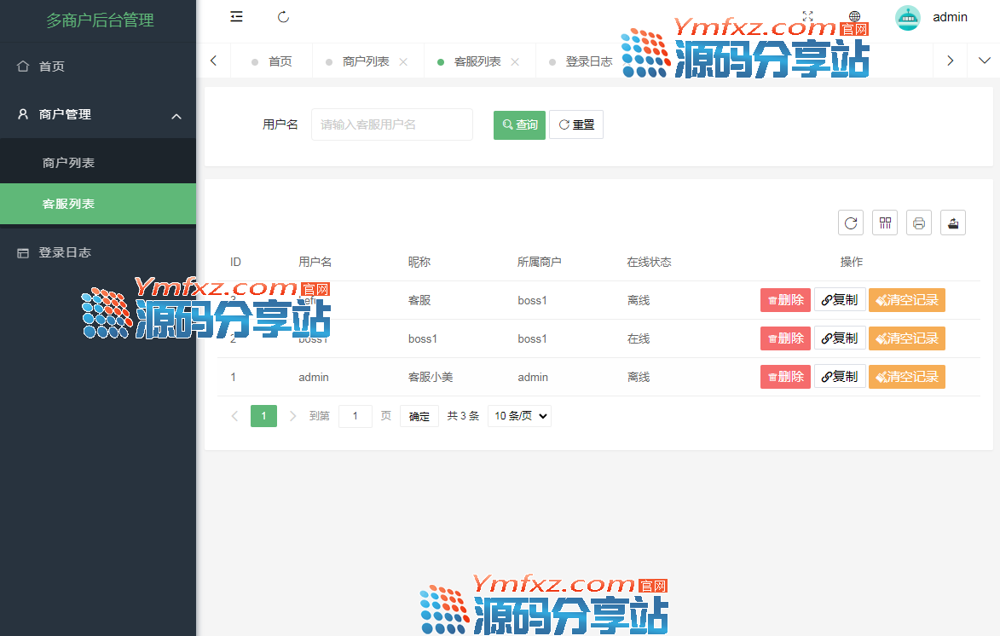The height and width of the screenshot is (636, 1000).
Task: Open the column filter grid icon
Action: click(x=885, y=223)
